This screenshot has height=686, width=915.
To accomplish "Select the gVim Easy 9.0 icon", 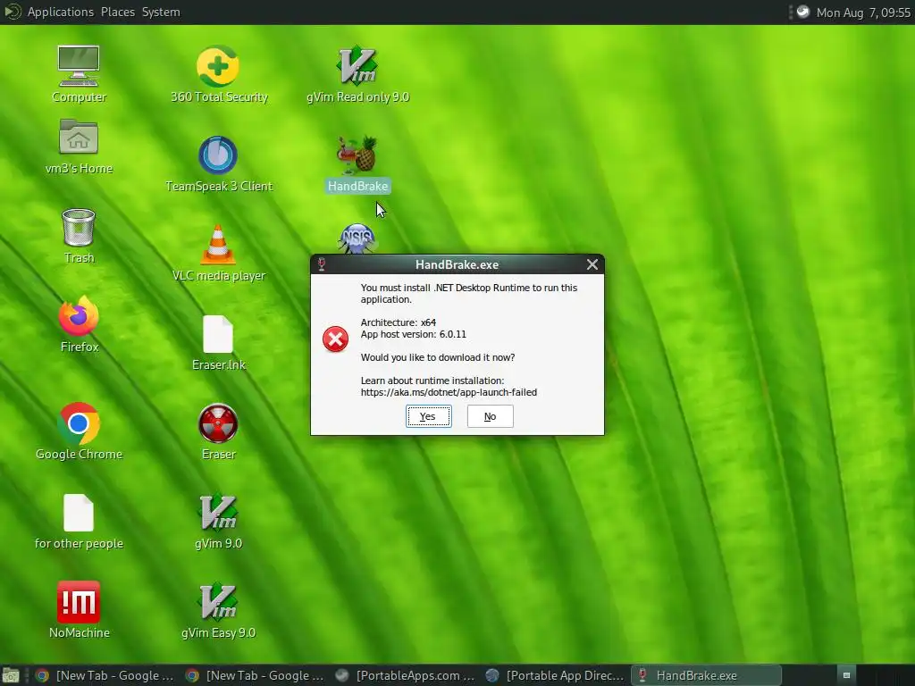I will (218, 602).
